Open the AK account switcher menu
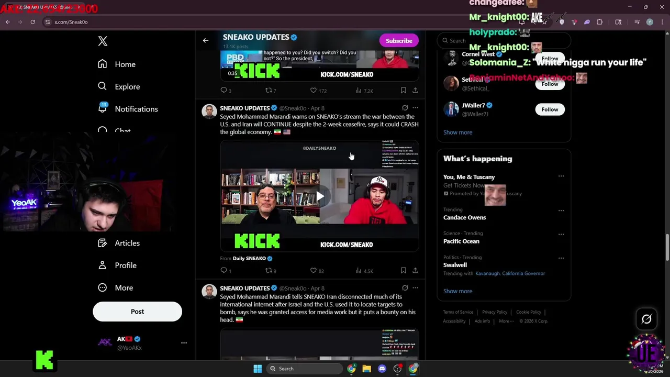The image size is (670, 377). 184,343
